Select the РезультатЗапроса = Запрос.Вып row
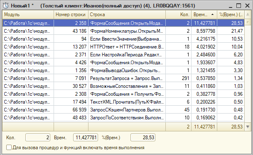 pyautogui.click(x=123, y=78)
